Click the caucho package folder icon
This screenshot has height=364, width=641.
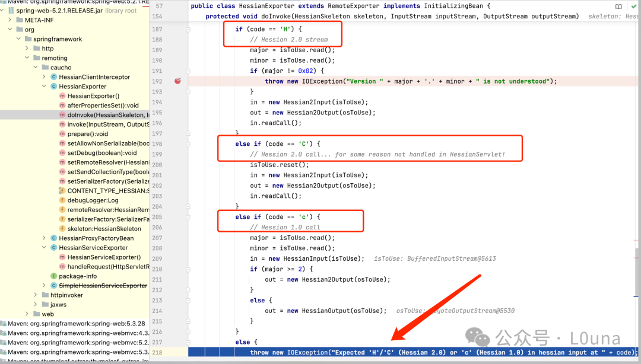(x=45, y=67)
